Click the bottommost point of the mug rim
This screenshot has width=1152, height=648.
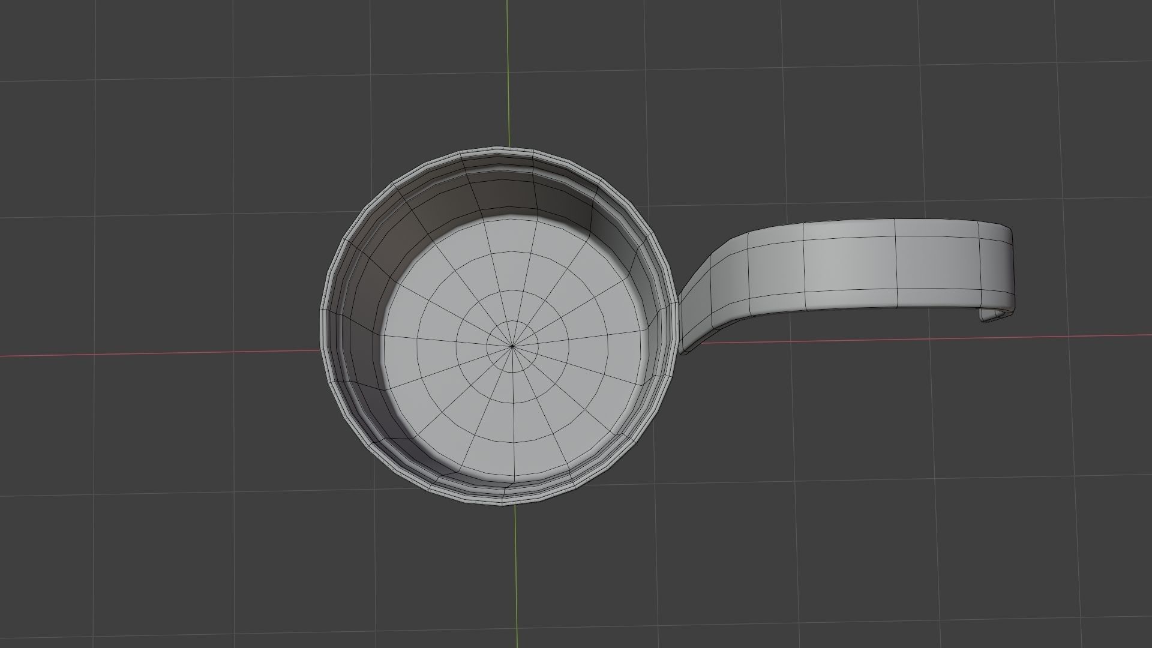tap(503, 503)
